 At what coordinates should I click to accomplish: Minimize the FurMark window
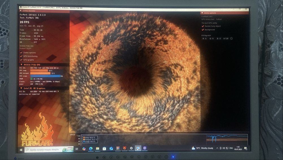coord(234,9)
